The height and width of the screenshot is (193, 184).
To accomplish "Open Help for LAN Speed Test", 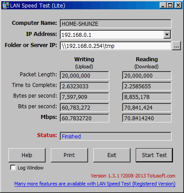I will pyautogui.click(x=27, y=155).
